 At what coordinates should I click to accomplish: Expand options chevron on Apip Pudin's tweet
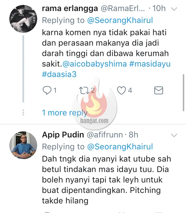174,135
